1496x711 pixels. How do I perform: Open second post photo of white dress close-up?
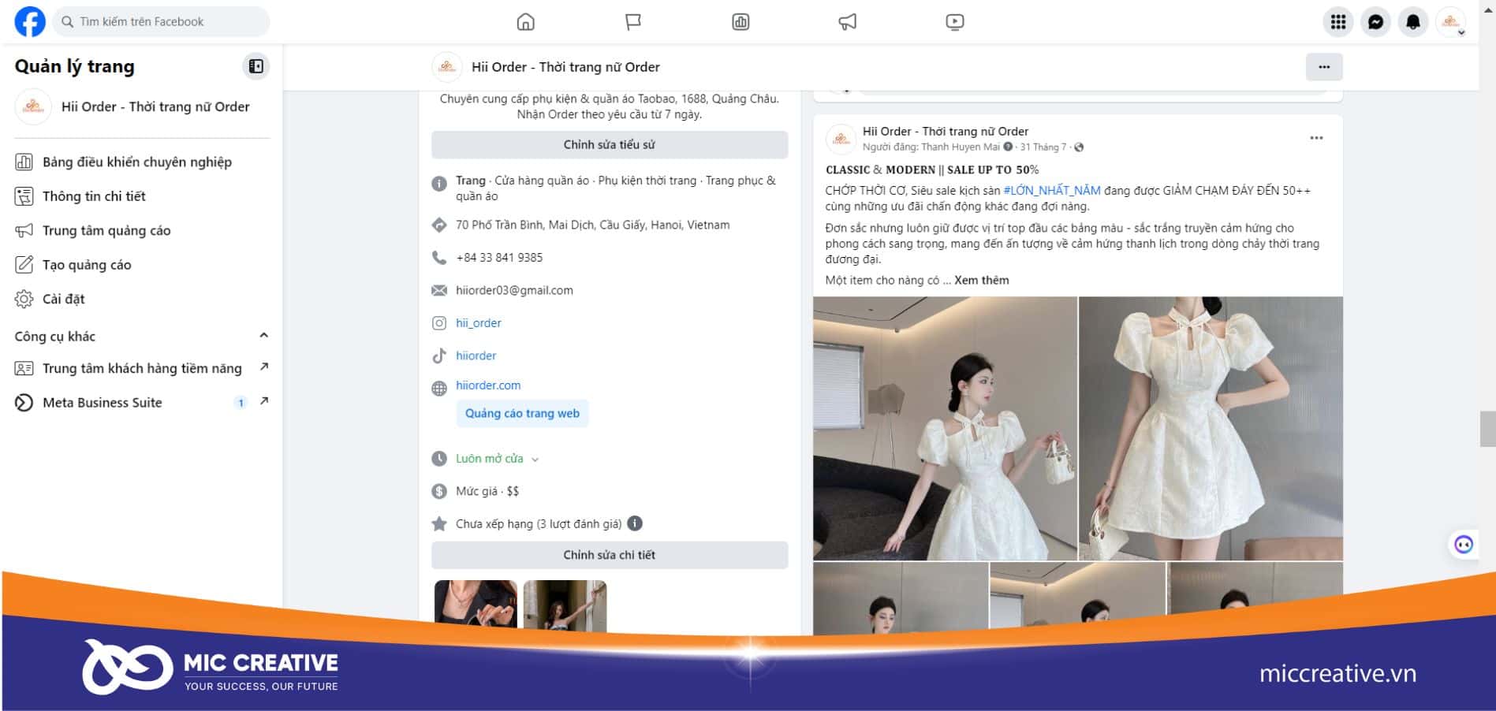click(x=1211, y=428)
